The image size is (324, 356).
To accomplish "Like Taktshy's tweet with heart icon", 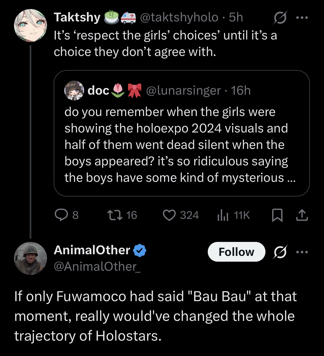I will coord(169,215).
